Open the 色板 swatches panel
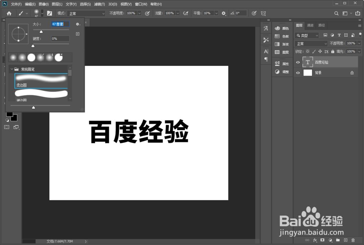The image size is (364, 245). 282,36
